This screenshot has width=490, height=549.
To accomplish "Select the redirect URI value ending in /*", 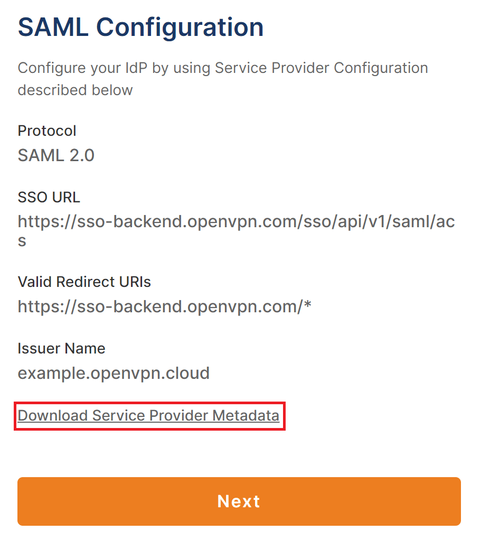I will point(164,306).
